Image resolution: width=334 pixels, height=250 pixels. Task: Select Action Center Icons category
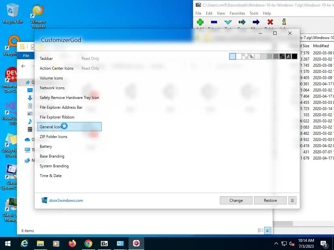(69, 68)
